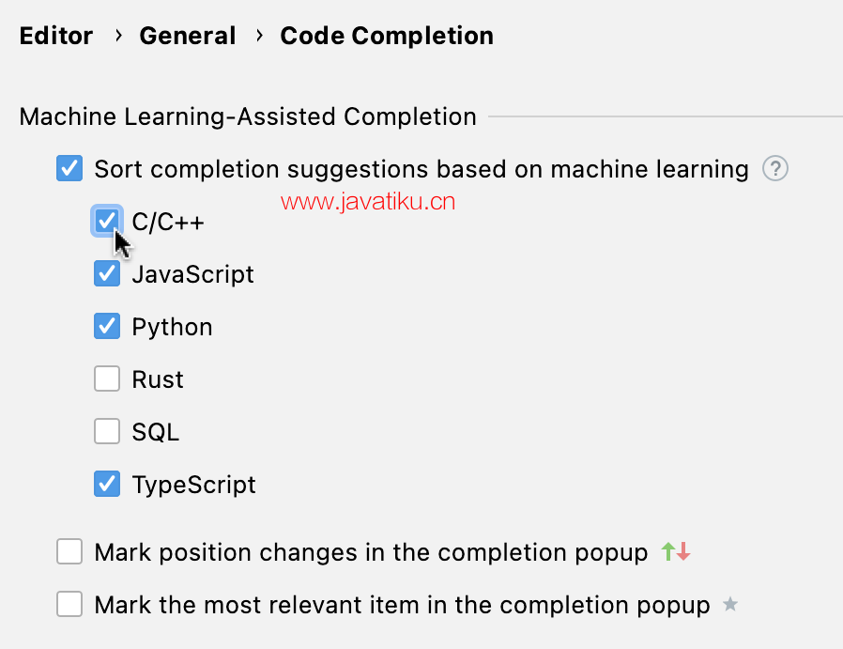Click the chevron between Editor and General

click(x=117, y=36)
